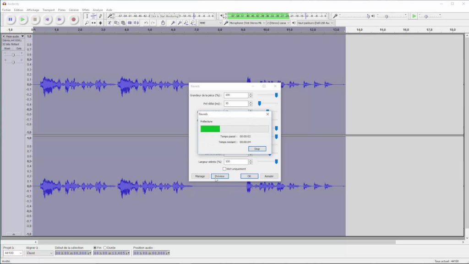Click the Fit Selection zoom icon
The width and height of the screenshot is (469, 264).
point(186,23)
